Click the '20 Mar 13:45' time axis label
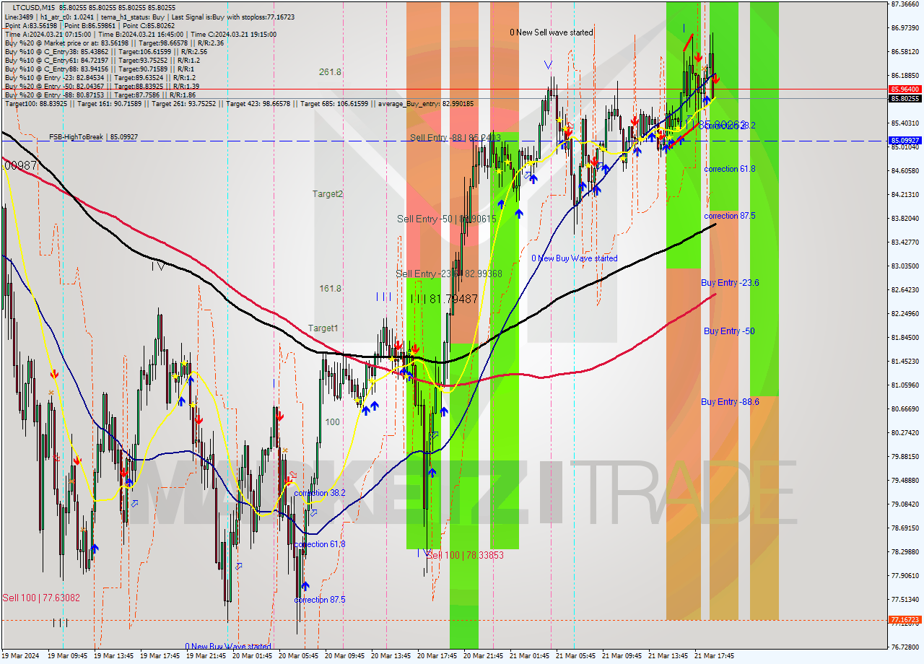924x664 pixels. click(391, 656)
